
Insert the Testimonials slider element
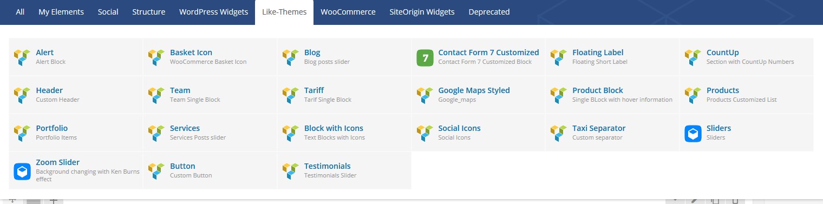[x=344, y=170]
